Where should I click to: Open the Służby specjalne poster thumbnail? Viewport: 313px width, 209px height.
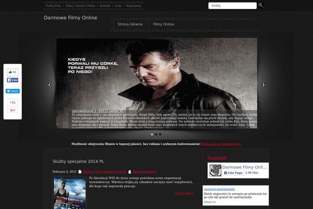coord(70,193)
